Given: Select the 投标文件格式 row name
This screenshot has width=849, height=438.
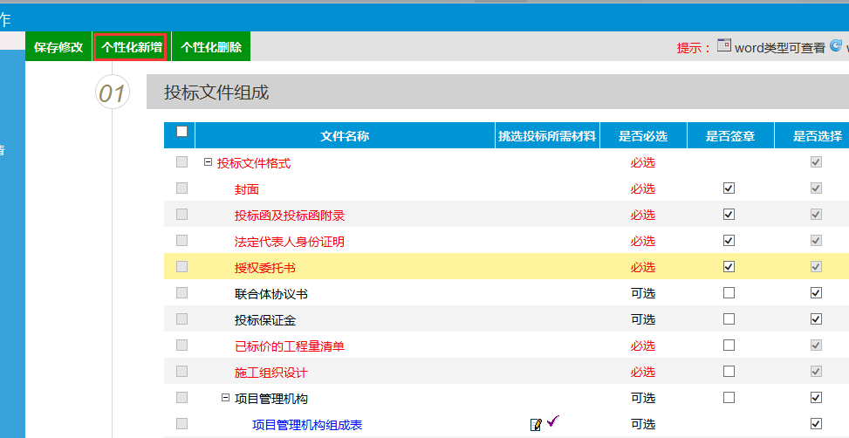Looking at the screenshot, I should (x=253, y=163).
